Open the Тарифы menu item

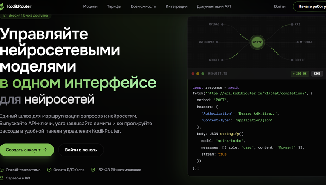point(114,6)
